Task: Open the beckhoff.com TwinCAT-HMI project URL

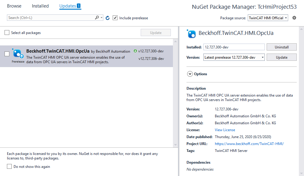Action: pos(249,144)
